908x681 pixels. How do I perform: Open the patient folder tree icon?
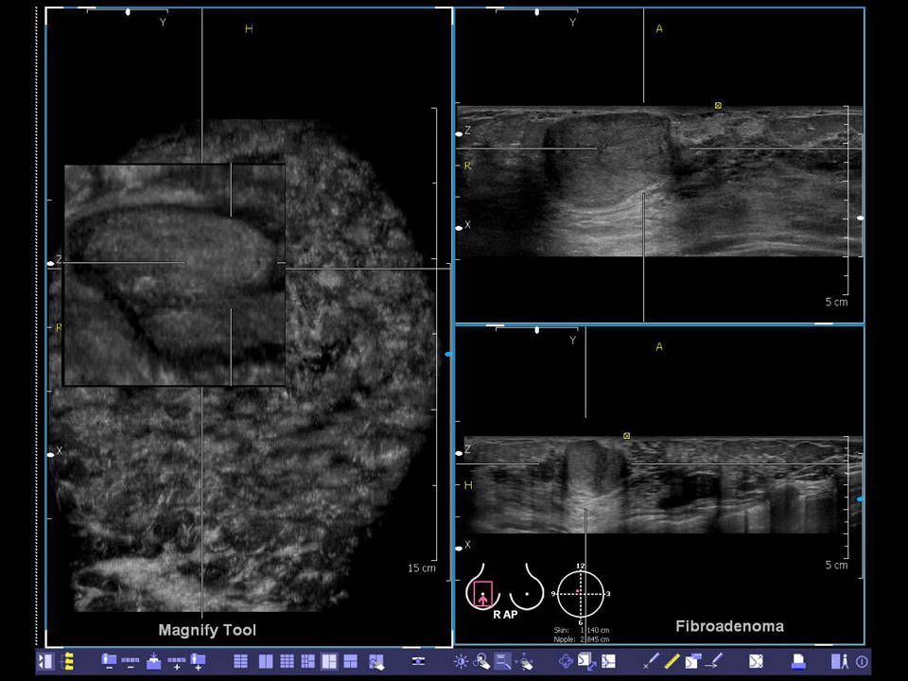67,661
